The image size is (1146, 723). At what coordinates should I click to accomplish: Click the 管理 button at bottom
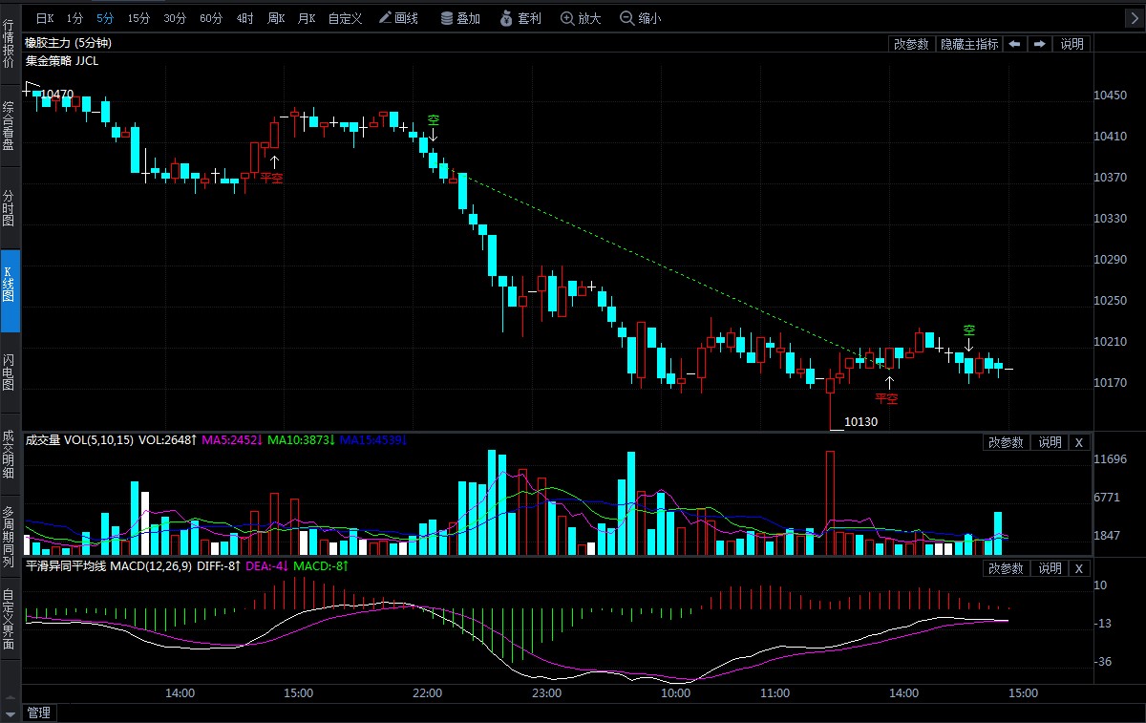point(38,712)
